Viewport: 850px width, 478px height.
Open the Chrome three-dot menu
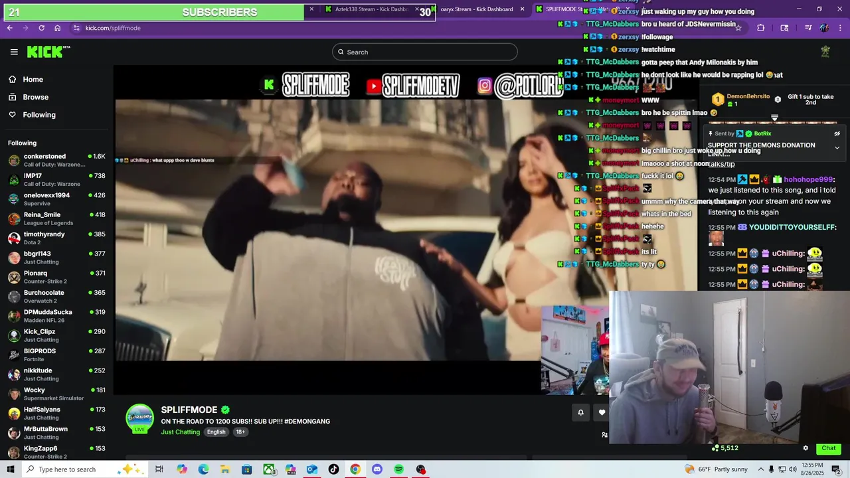(840, 28)
